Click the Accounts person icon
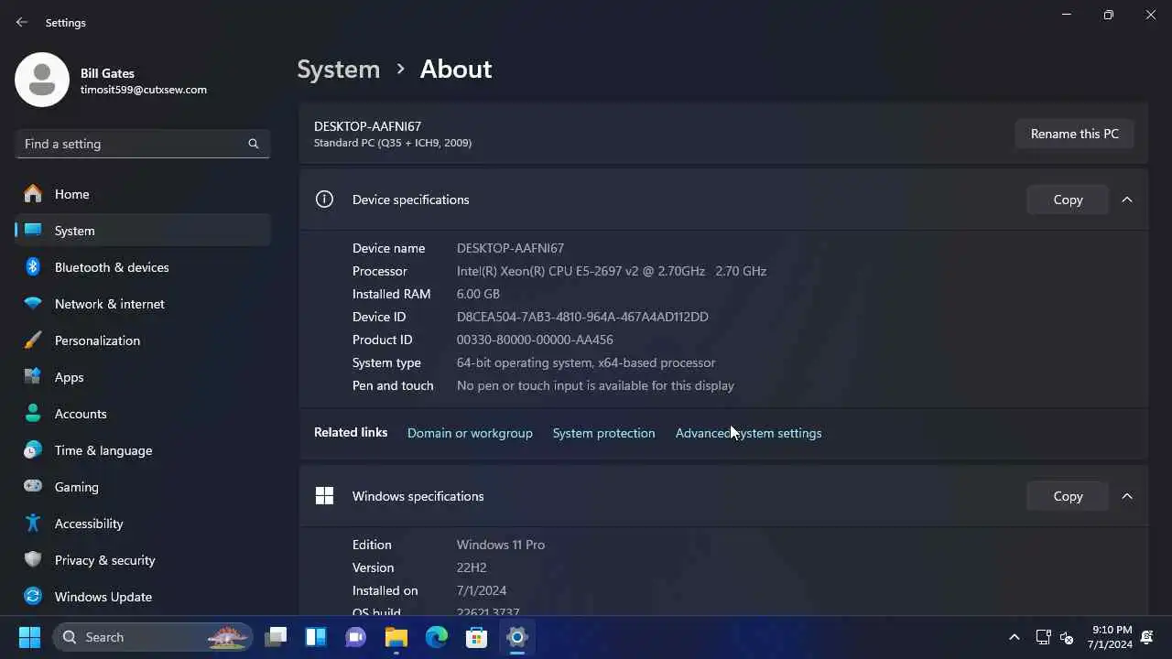 point(33,414)
